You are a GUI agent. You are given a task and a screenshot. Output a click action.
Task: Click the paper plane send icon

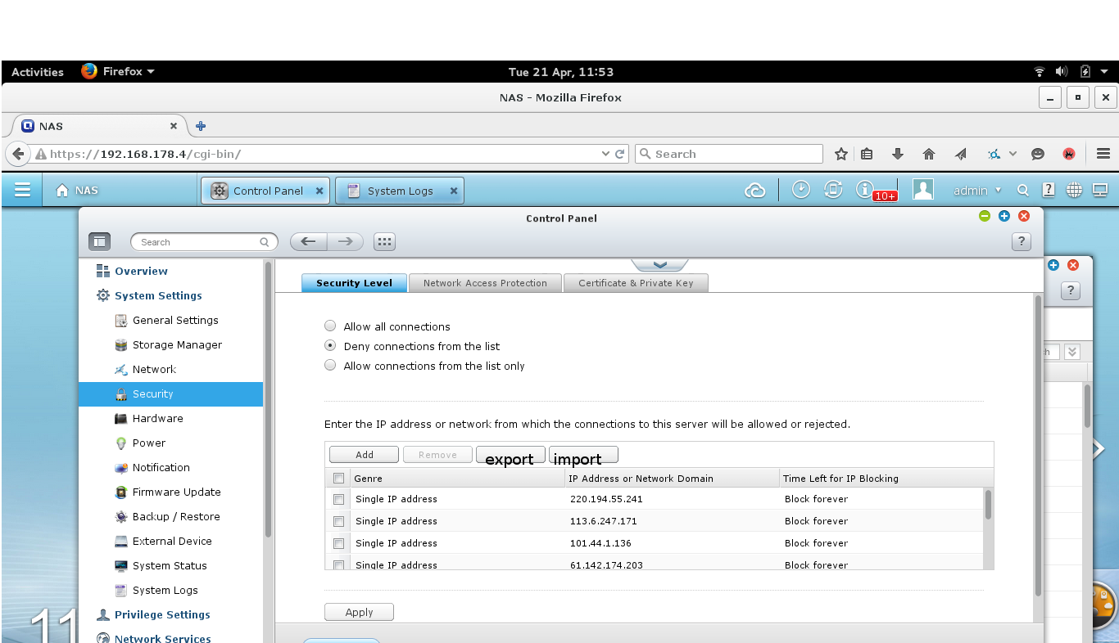click(961, 154)
